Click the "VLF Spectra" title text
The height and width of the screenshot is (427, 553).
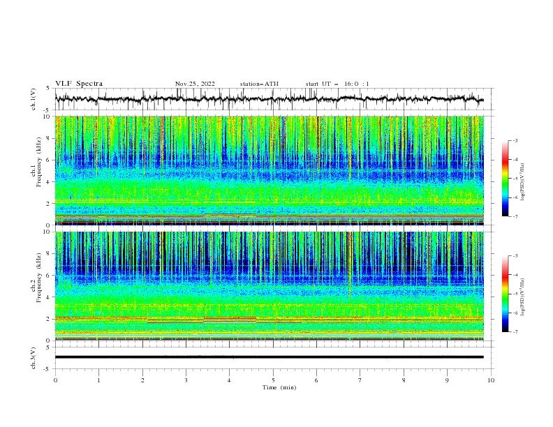(x=79, y=84)
